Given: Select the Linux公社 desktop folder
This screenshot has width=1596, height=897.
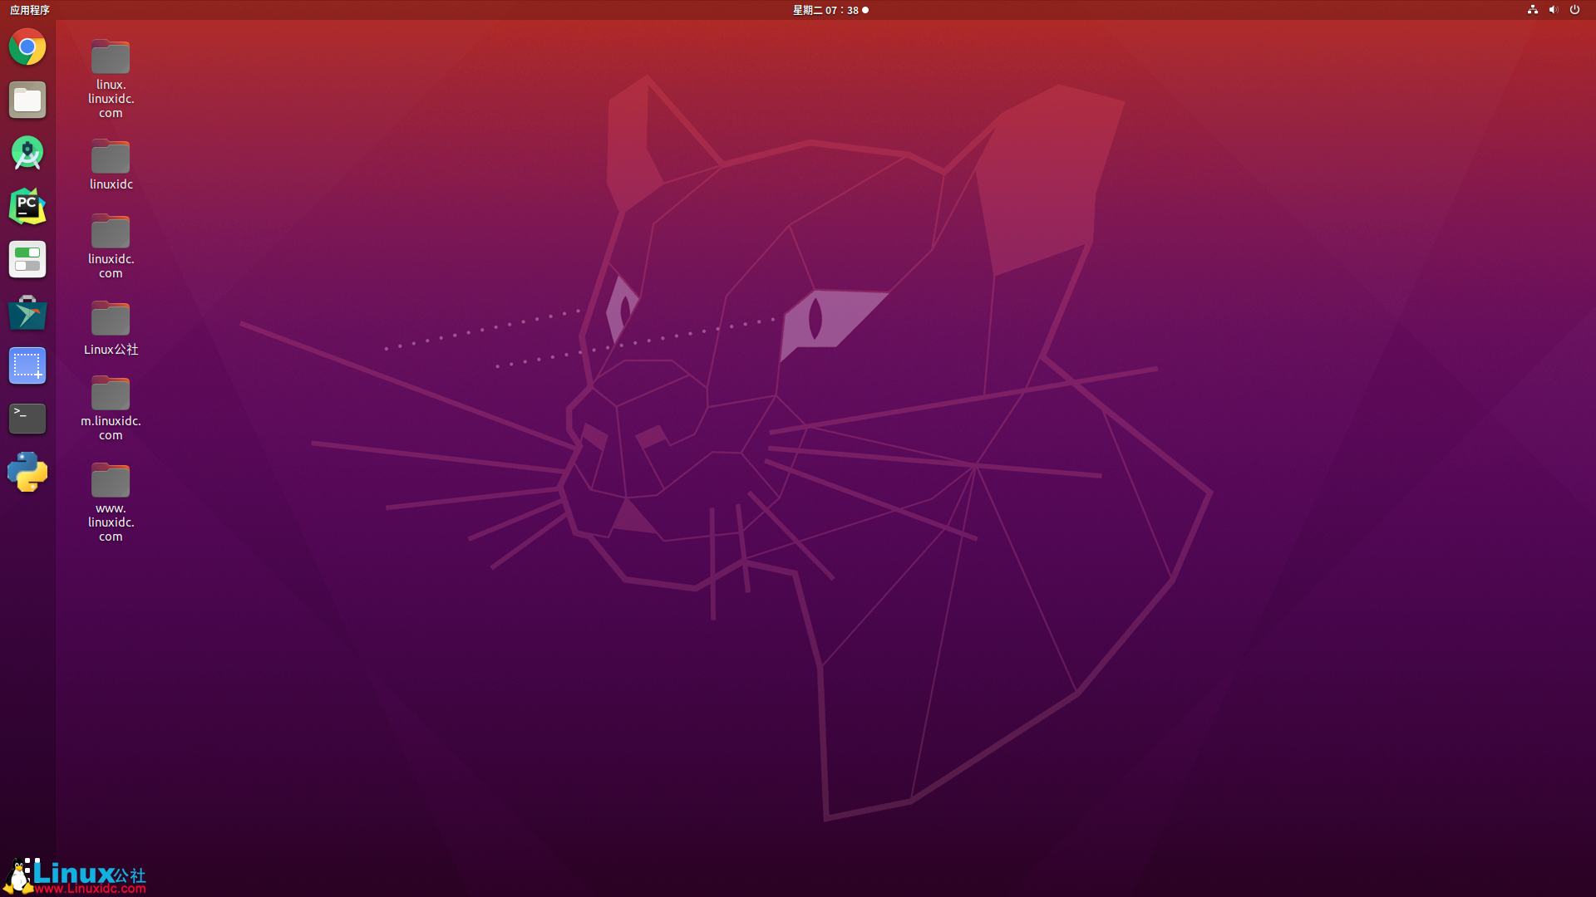Looking at the screenshot, I should [111, 328].
